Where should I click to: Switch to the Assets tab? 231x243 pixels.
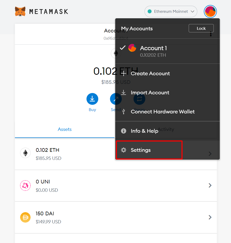[65, 129]
